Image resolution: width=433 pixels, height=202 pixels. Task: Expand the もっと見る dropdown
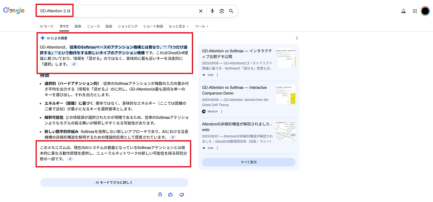coord(179,26)
